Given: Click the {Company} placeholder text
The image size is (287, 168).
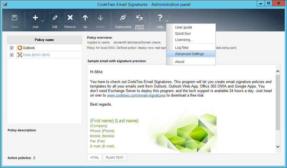Looking at the screenshot, I should pyautogui.click(x=99, y=126).
